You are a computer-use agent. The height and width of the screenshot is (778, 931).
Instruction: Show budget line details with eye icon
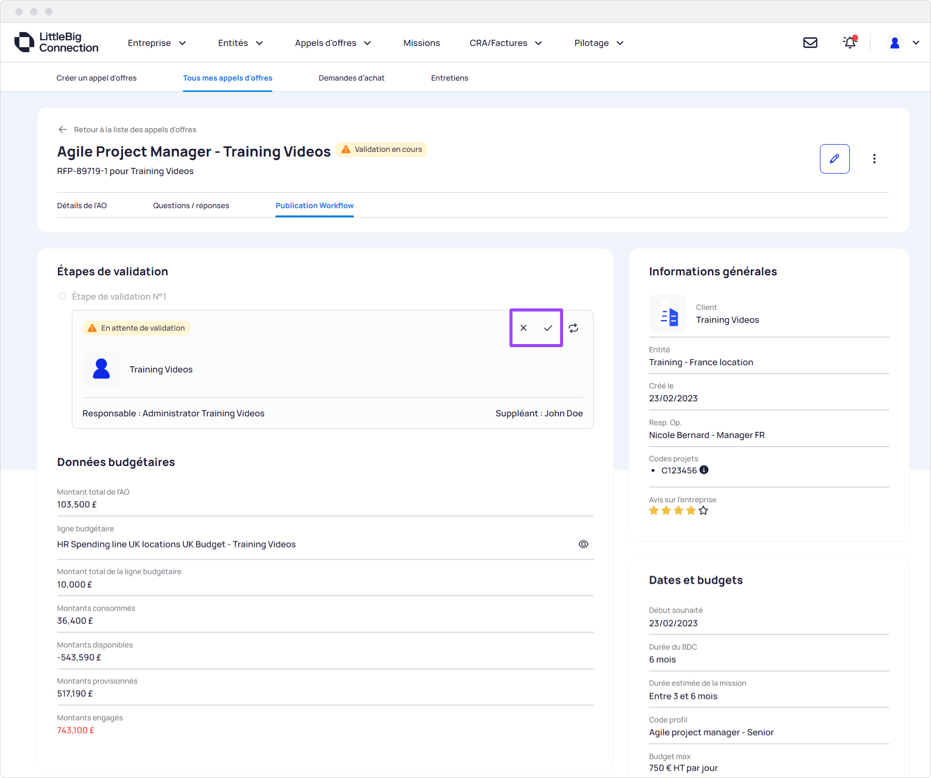point(583,544)
